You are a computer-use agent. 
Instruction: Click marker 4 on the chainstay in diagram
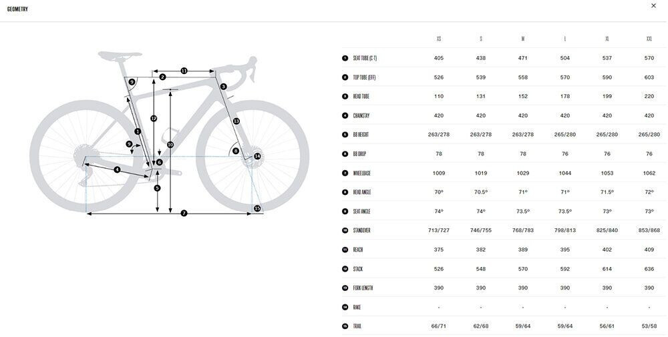click(117, 170)
